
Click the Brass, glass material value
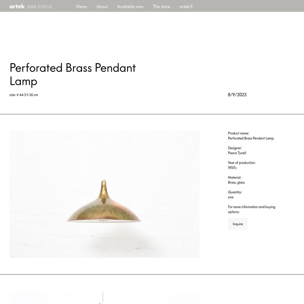236,182
